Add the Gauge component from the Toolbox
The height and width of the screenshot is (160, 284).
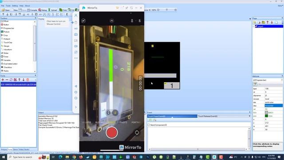coord(5,46)
